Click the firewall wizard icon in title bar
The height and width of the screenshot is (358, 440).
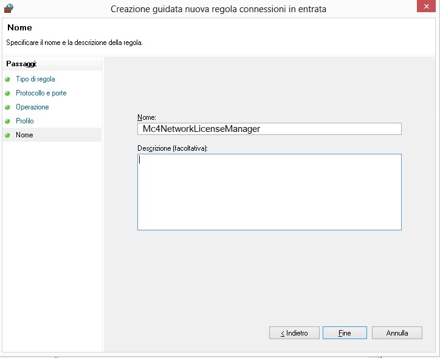[9, 8]
